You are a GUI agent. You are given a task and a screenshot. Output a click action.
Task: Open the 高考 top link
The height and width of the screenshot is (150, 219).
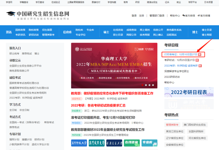tap(126, 2)
